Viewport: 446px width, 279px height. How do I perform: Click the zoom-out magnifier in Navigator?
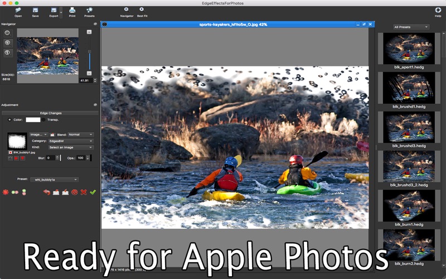pyautogui.click(x=8, y=43)
